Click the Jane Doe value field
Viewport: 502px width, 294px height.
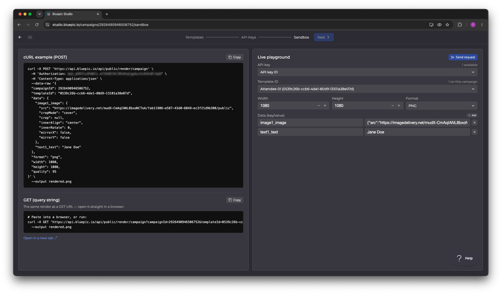pyautogui.click(x=417, y=132)
